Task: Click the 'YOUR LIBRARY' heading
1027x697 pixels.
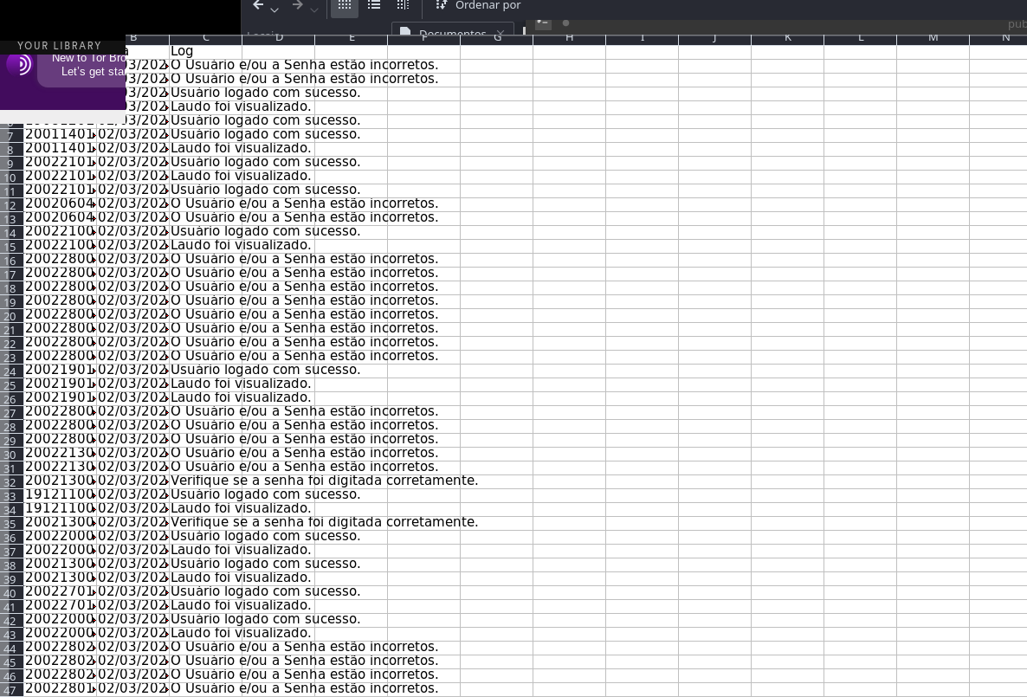Action: (x=59, y=46)
